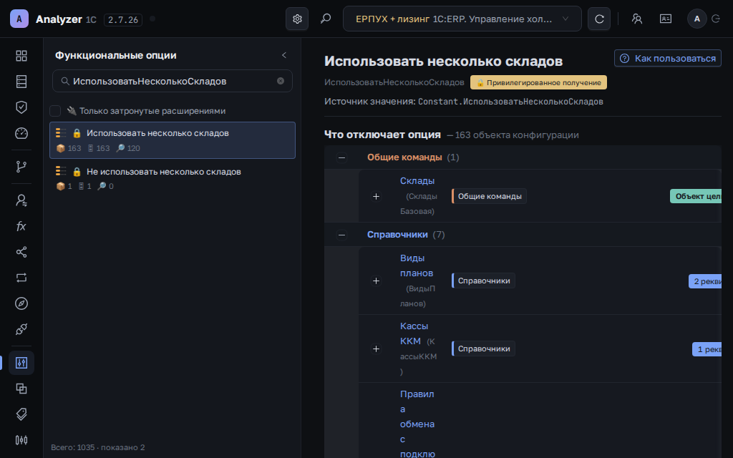Viewport: 733px width, 458px height.
Task: Open the overlapping squares icon in sidebar
Action: 21,389
